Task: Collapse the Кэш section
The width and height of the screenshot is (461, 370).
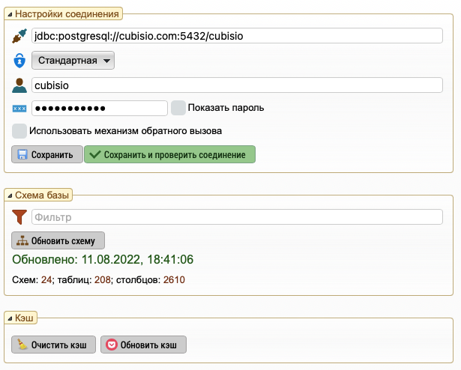Action: (x=10, y=318)
